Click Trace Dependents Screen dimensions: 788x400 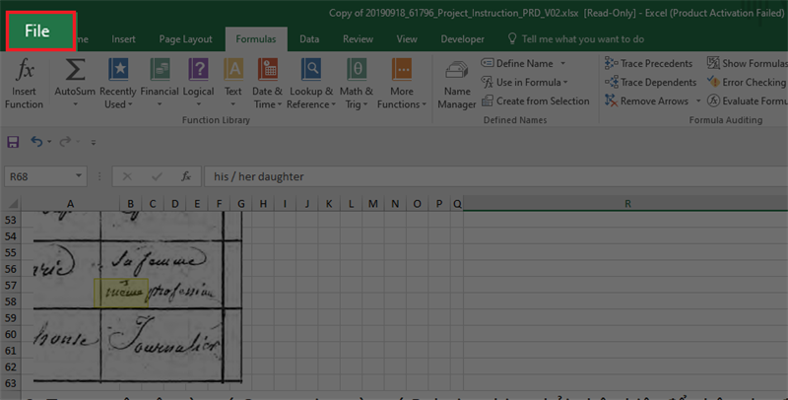tap(651, 82)
